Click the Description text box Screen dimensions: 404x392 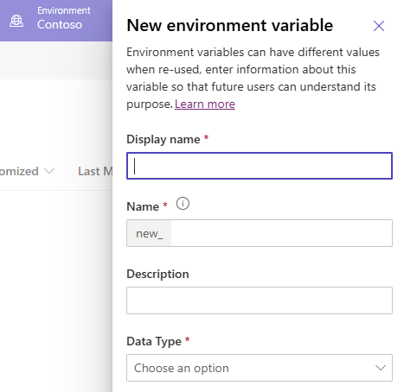coord(260,300)
